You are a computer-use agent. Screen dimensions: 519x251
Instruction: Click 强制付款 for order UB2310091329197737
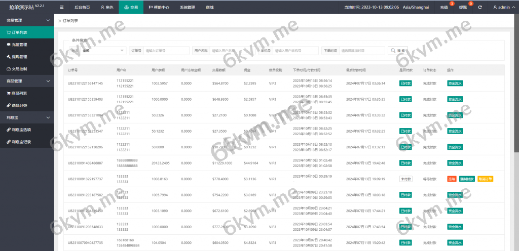[467, 179]
